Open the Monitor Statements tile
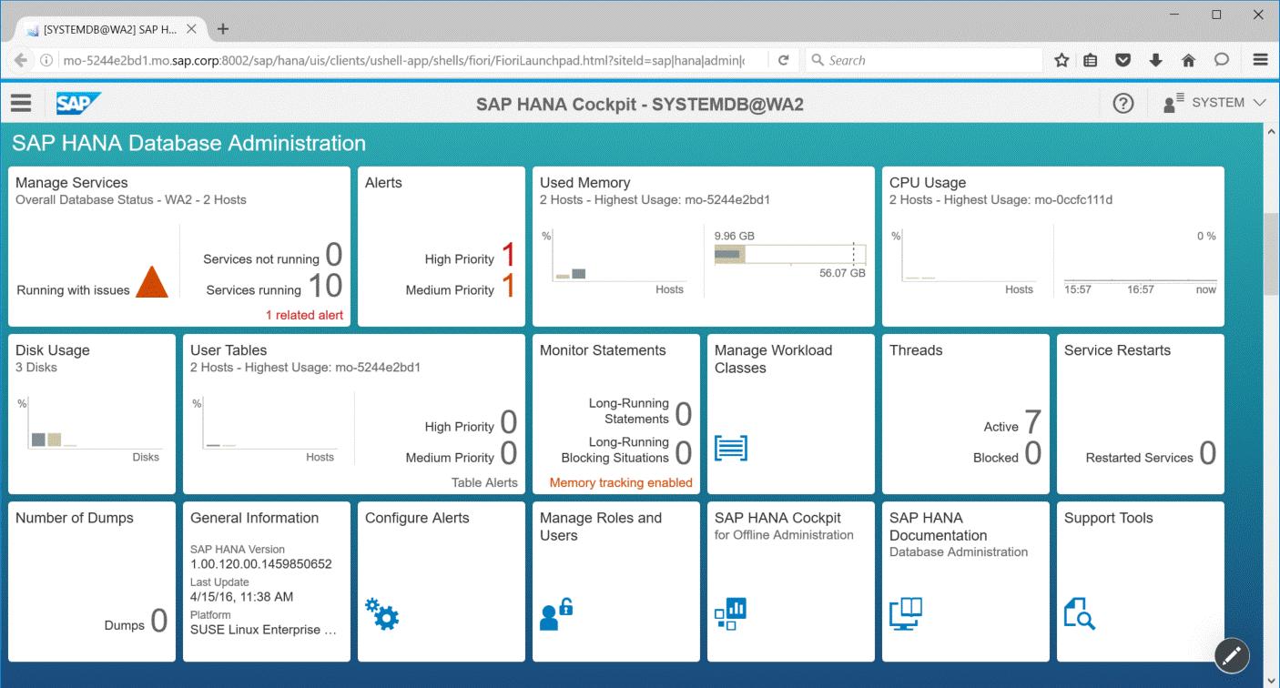The width and height of the screenshot is (1280, 688). [616, 413]
